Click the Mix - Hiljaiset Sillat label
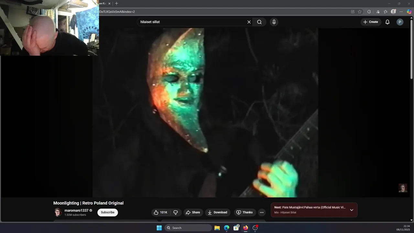The width and height of the screenshot is (414, 233). click(x=285, y=213)
